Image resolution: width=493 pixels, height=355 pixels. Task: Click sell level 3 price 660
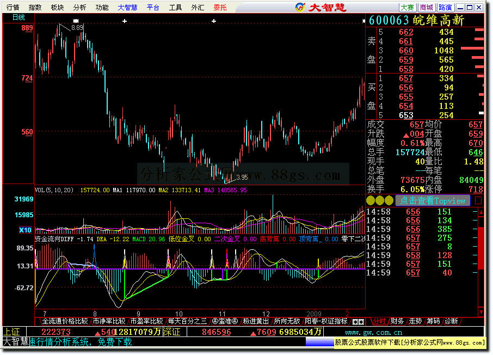tap(406, 51)
